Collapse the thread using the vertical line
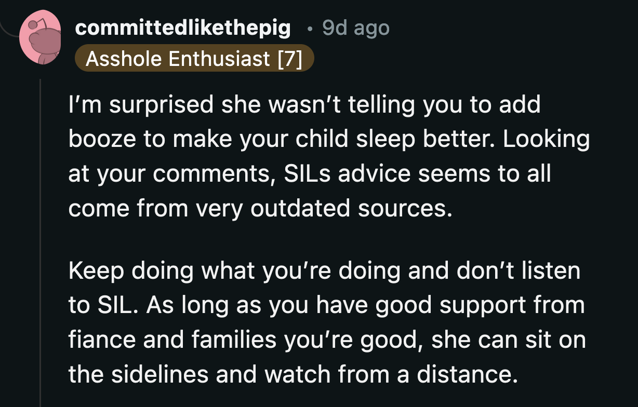 (x=42, y=234)
